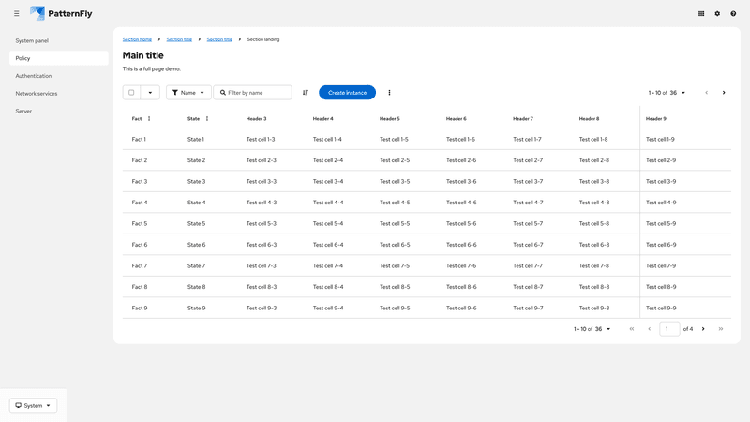Click the Create instance button
The image size is (750, 422).
point(347,92)
